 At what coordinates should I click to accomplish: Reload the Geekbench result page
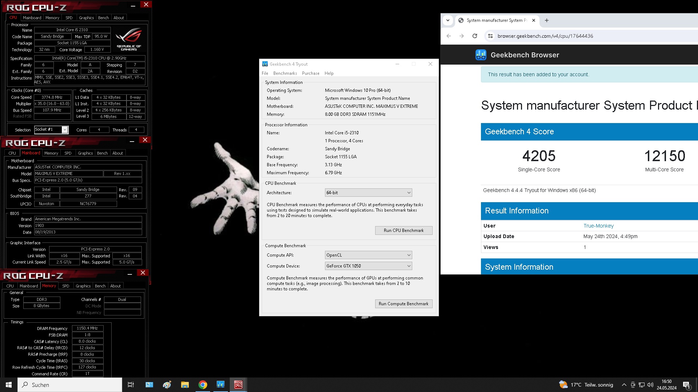pyautogui.click(x=475, y=36)
